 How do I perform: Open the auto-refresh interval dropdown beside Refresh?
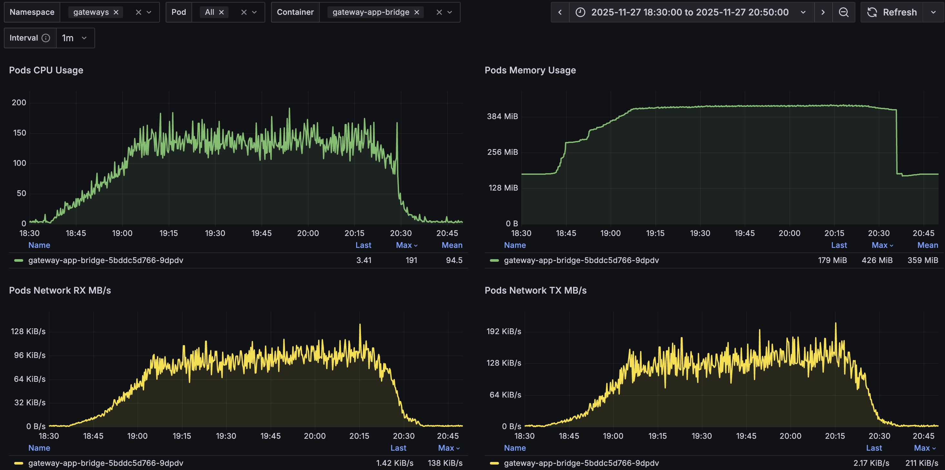pyautogui.click(x=934, y=12)
